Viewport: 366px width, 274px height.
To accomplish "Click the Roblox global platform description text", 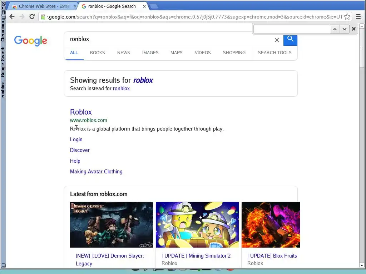I will (x=147, y=129).
